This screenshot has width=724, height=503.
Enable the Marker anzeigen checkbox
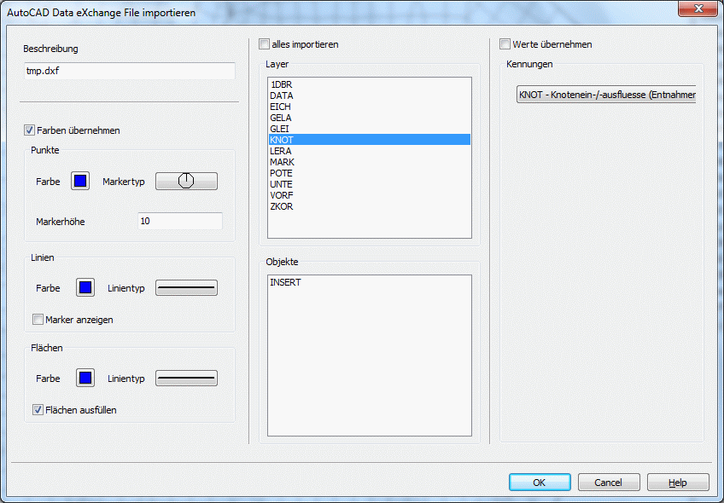pos(38,320)
